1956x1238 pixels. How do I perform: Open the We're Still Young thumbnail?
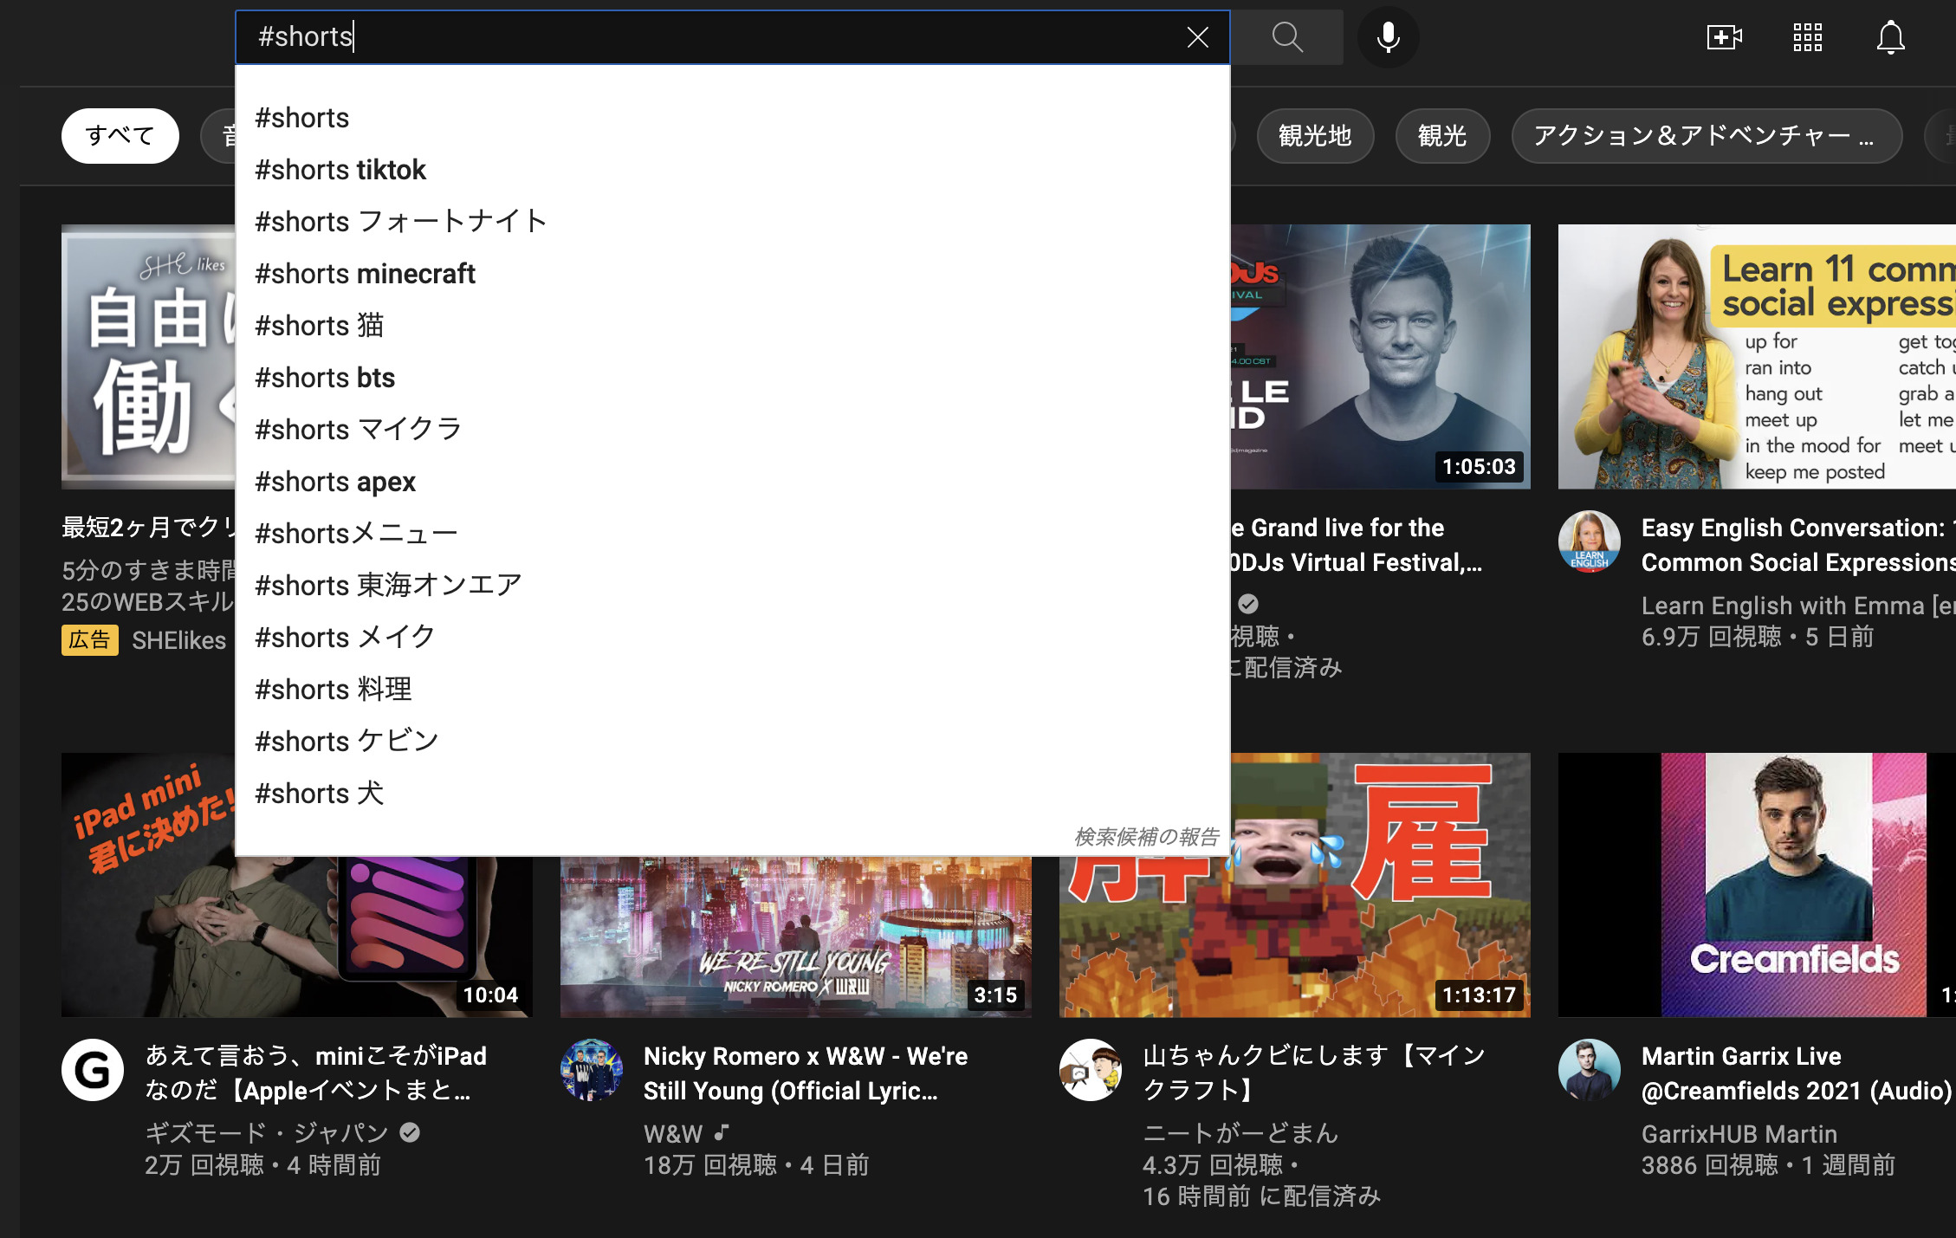795,937
